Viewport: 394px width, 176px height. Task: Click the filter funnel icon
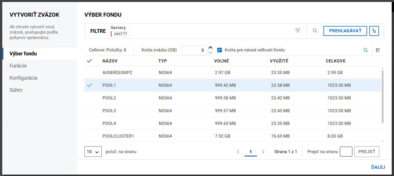point(297,31)
